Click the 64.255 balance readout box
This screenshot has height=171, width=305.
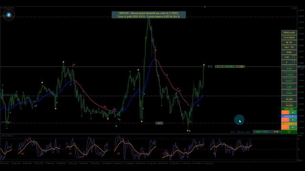coord(289,104)
